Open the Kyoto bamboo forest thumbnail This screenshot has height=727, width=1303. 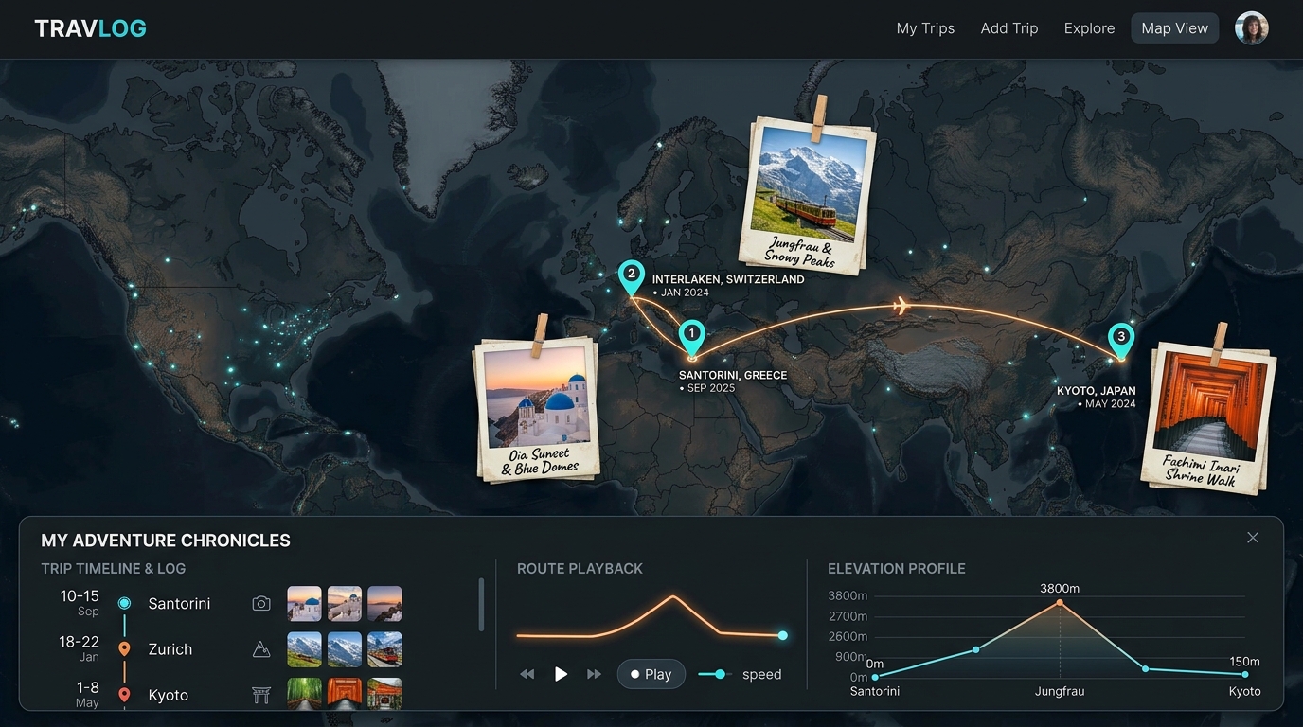click(304, 694)
